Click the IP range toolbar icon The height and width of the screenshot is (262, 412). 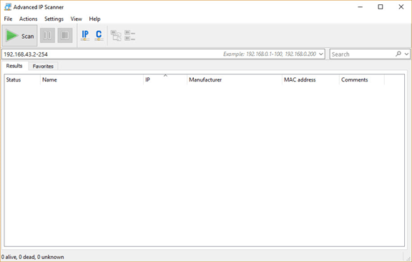[85, 35]
